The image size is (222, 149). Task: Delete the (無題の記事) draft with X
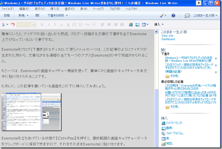pos(216,72)
